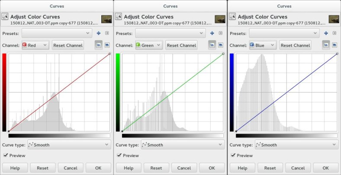Open the Presets dropdown in the Blue channel dialog
This screenshot has height=175, width=341.
(285, 33)
